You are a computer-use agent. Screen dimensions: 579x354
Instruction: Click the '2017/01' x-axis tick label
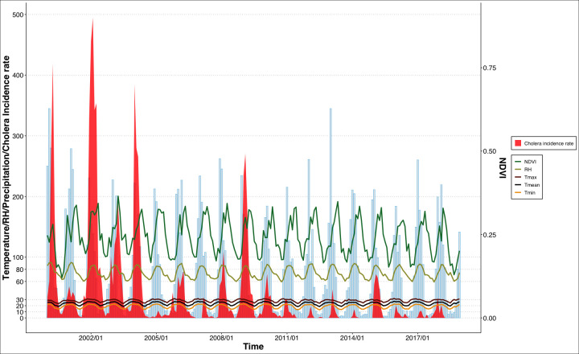[x=417, y=338]
